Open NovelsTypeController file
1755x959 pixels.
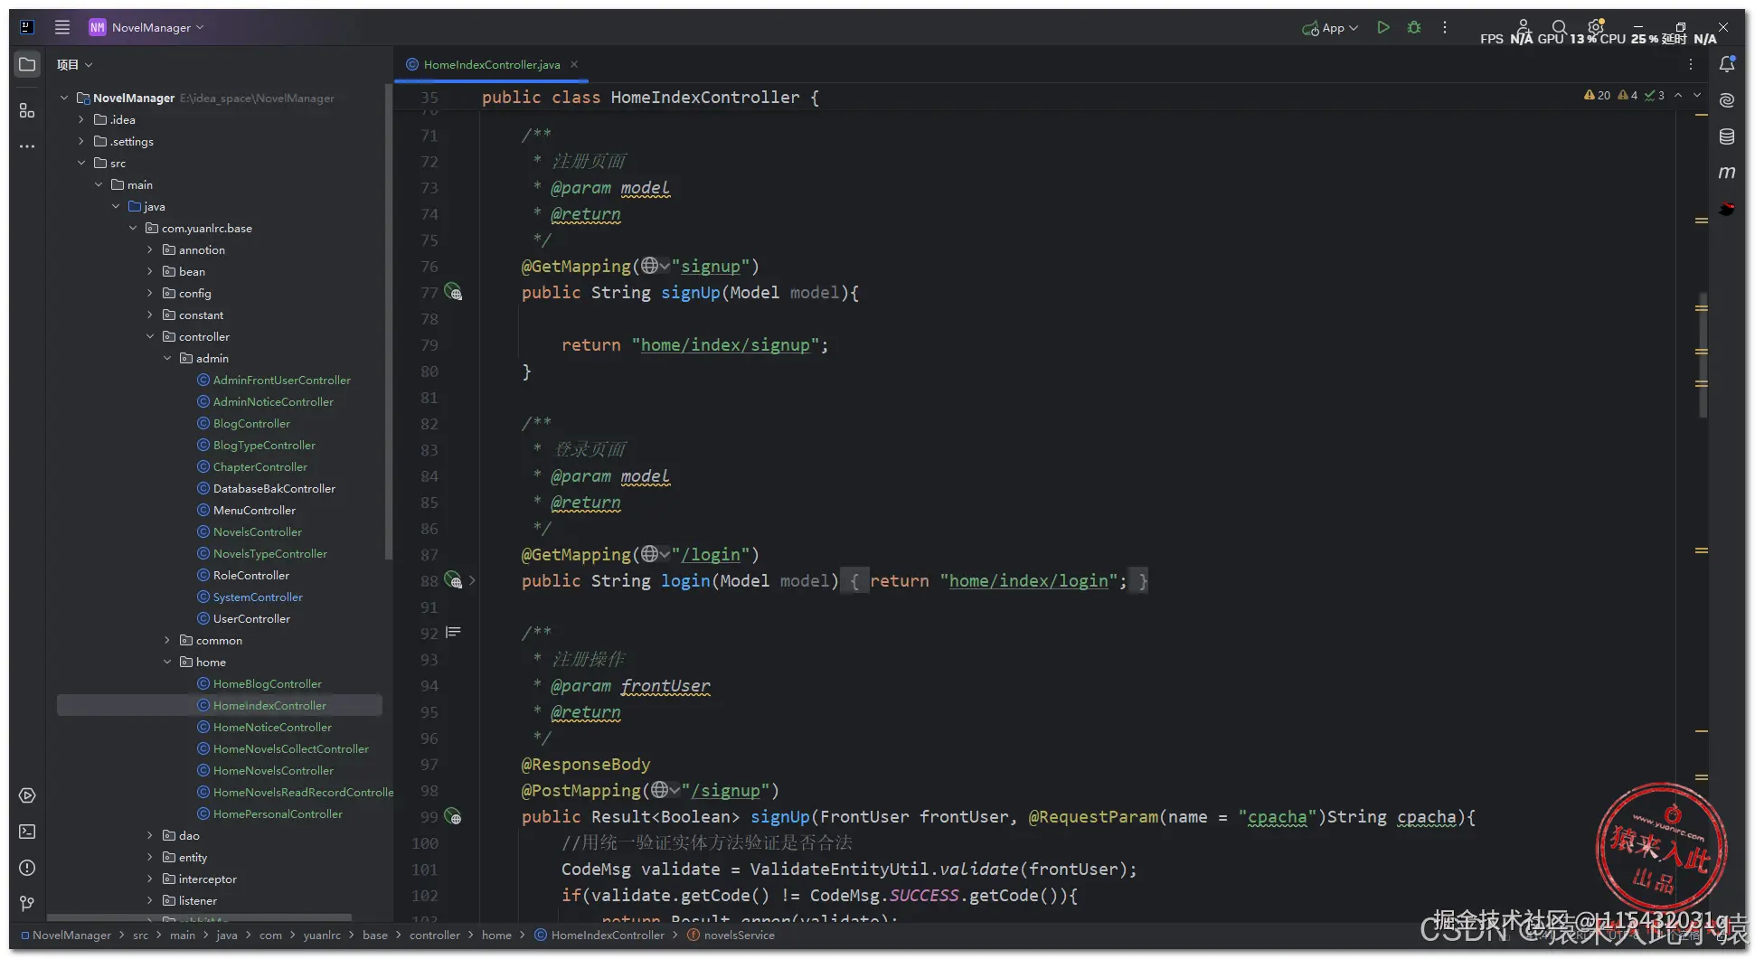[x=269, y=554]
